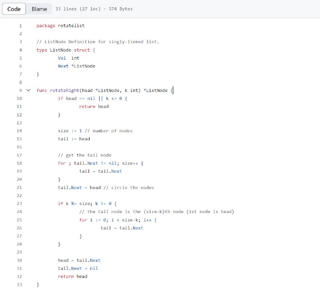Click "*ListNode" type on line 6
The image size is (320, 291).
click(83, 66)
